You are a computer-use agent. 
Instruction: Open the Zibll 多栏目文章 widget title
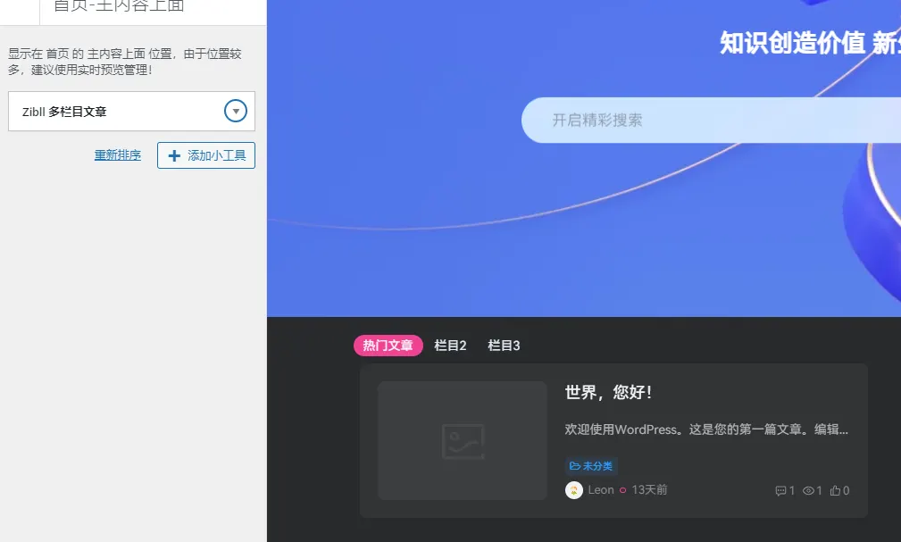coord(64,112)
